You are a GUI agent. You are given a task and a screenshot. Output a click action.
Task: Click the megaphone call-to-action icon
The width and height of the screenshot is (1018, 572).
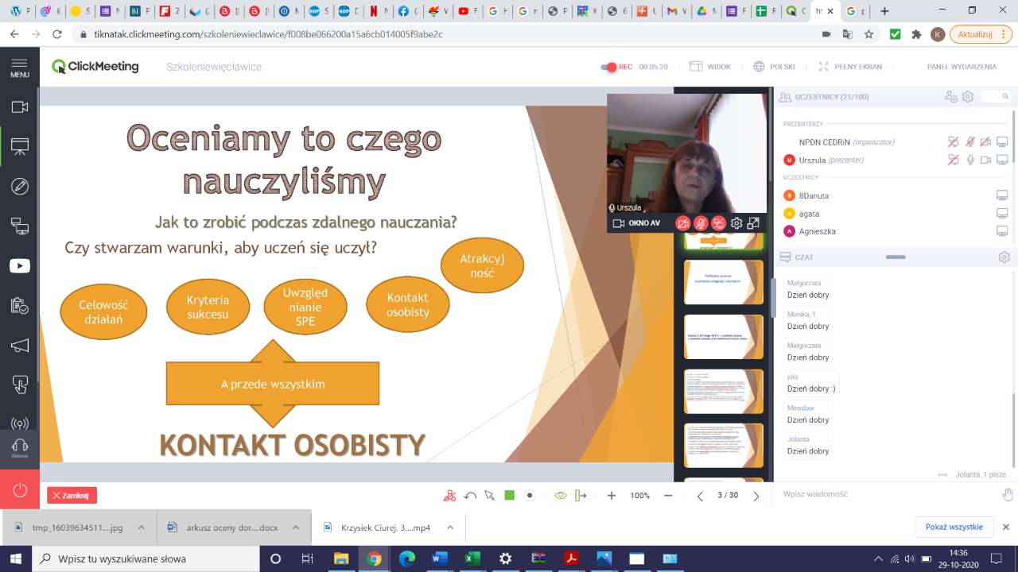point(20,346)
